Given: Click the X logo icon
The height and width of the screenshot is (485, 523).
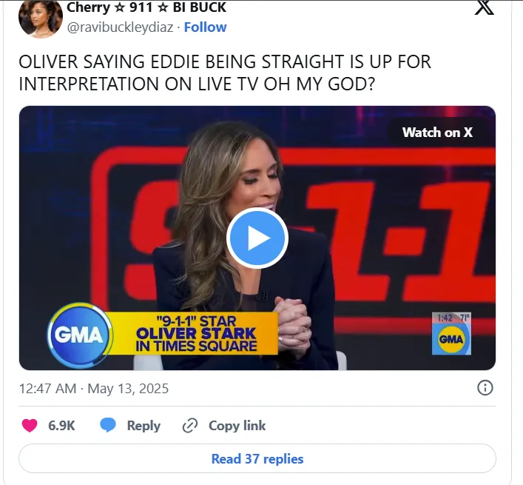Looking at the screenshot, I should coord(484,7).
